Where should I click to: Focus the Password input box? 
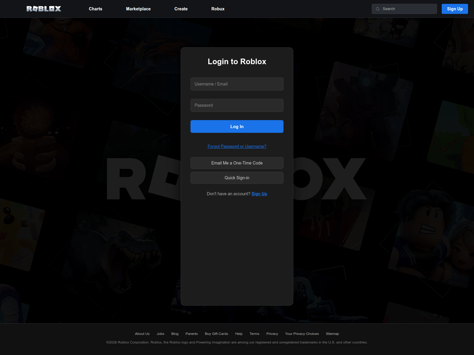(237, 105)
